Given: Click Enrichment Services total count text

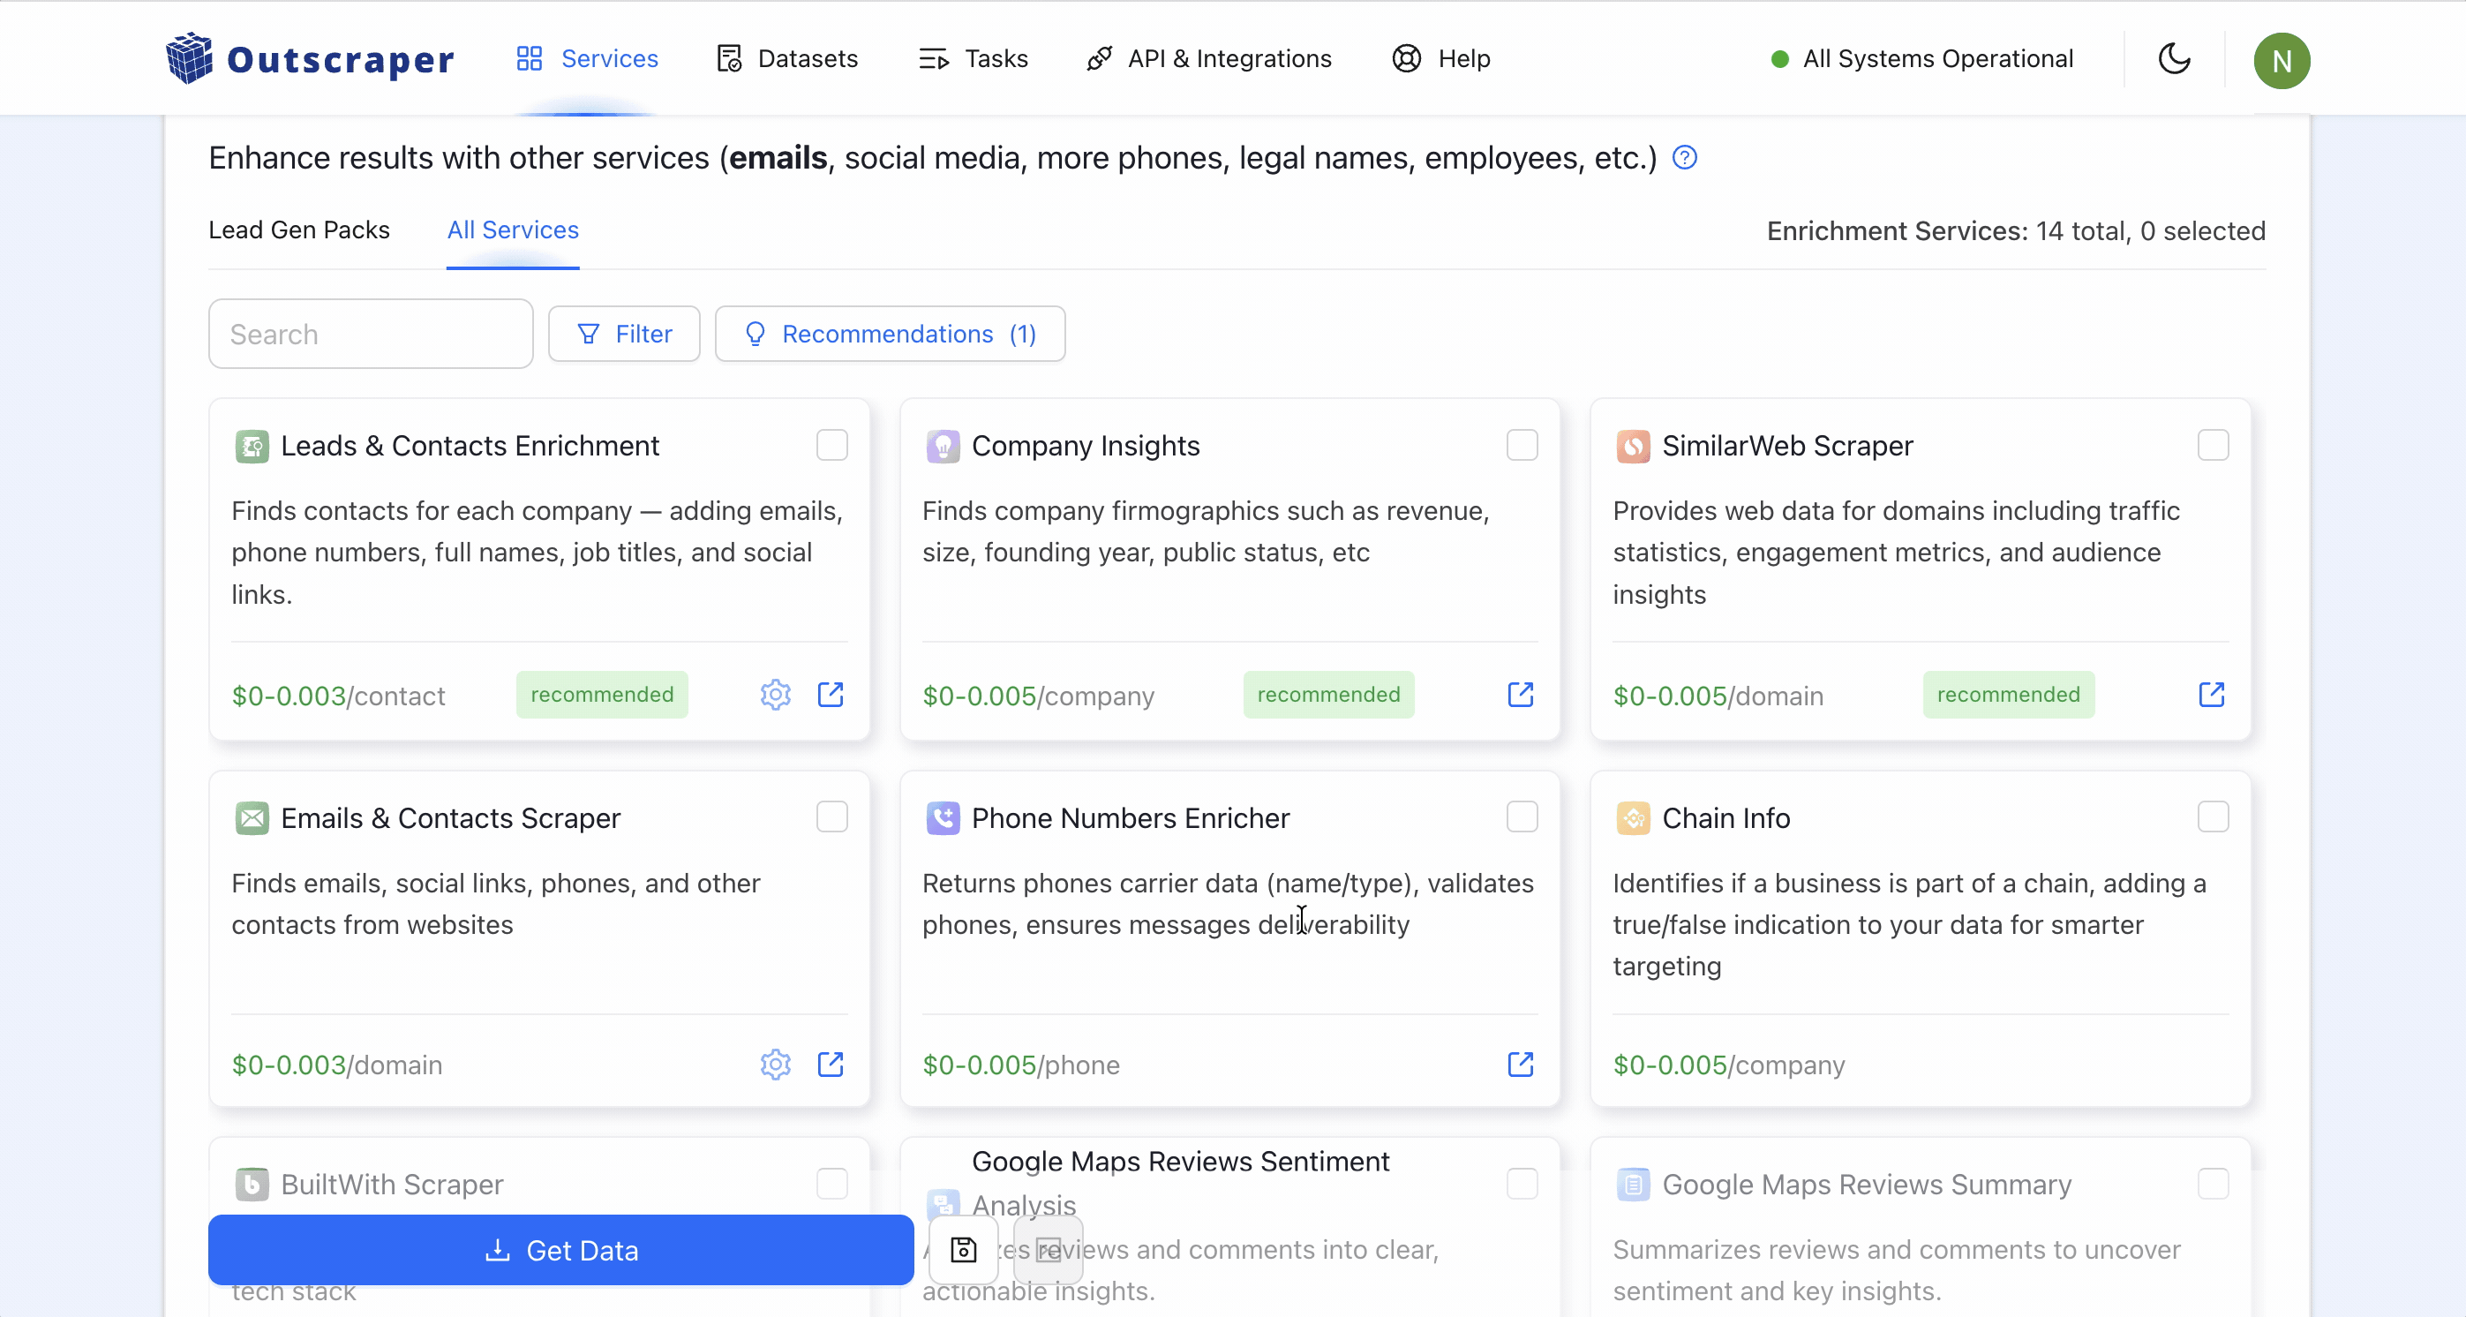Looking at the screenshot, I should pos(2015,230).
